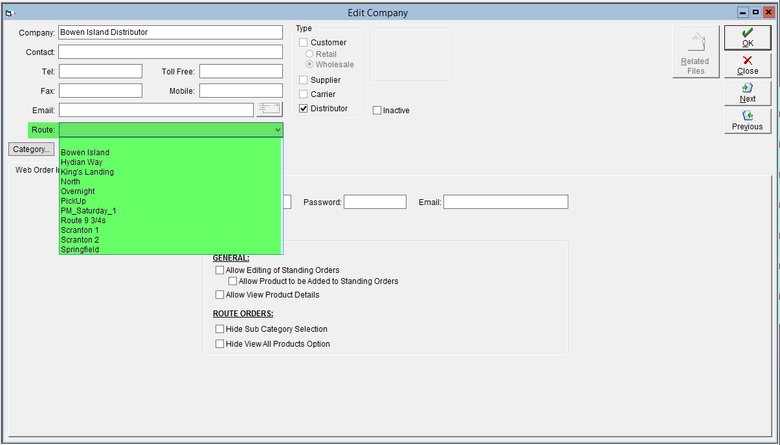The height and width of the screenshot is (445, 780).
Task: Go to the Next company record
Action: [x=748, y=93]
